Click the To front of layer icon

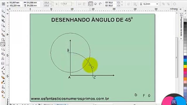[x=163, y=4]
